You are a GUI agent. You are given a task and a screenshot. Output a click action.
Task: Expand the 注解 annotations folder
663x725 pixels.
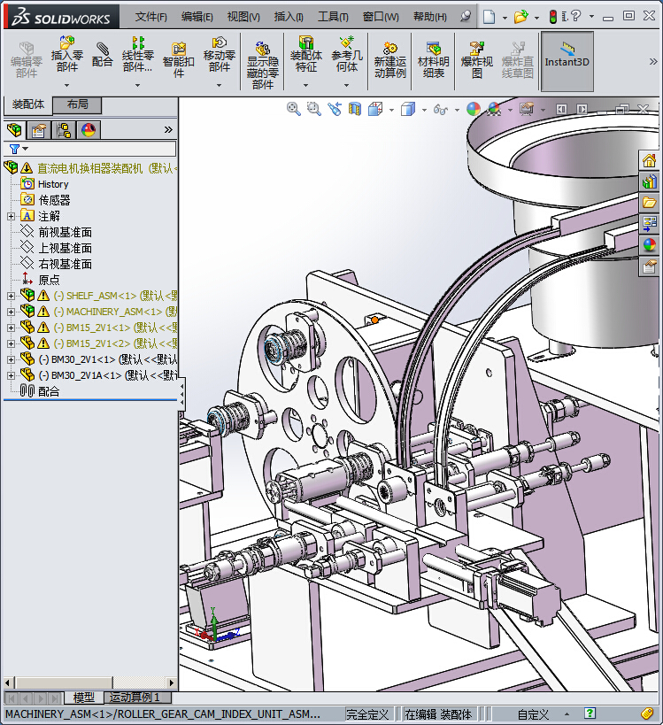(x=11, y=216)
